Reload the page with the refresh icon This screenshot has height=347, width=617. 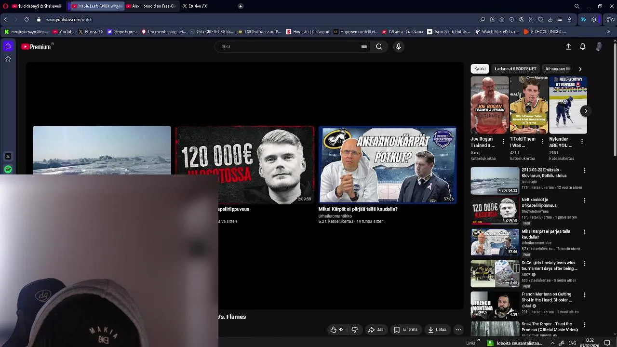[27, 19]
